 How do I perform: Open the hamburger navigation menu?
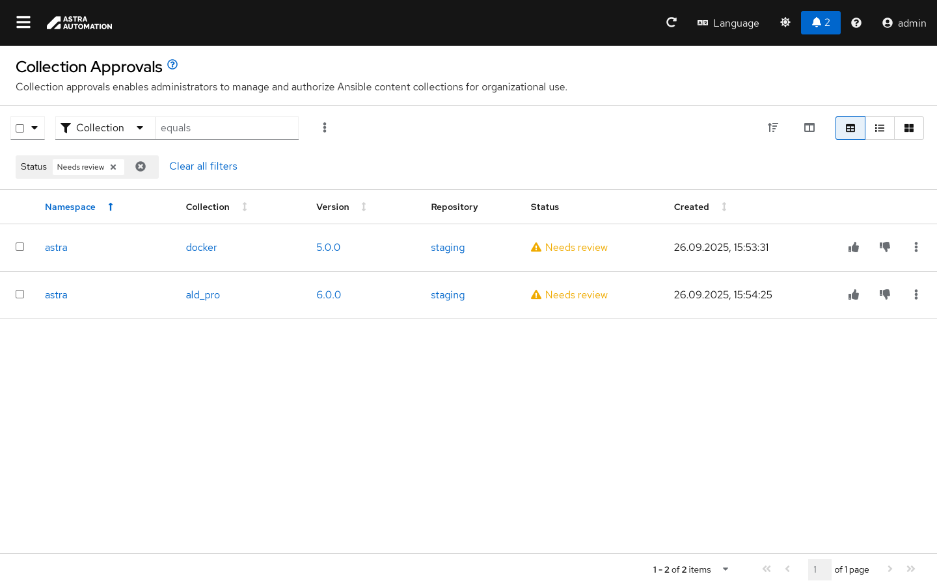pos(23,23)
